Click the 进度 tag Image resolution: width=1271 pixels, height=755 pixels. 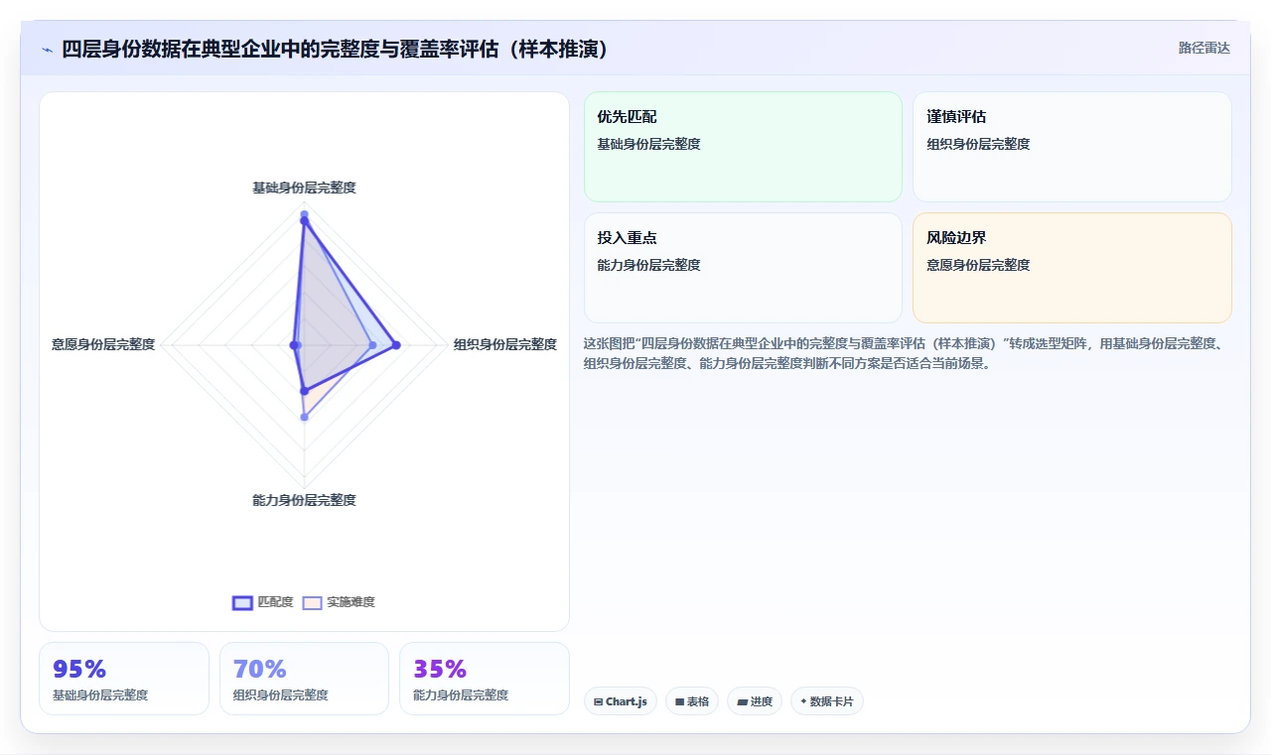(755, 701)
